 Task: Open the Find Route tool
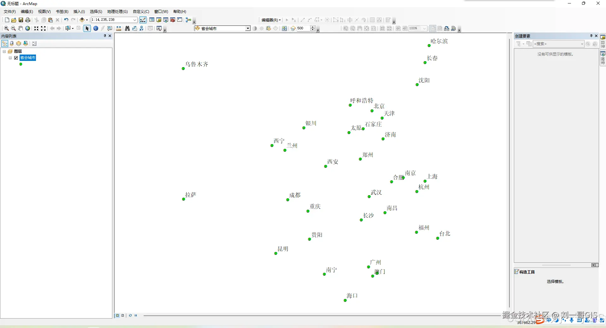tap(134, 28)
